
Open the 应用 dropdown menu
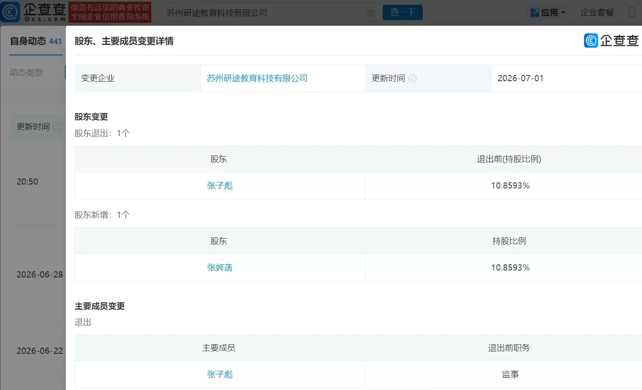coord(548,13)
